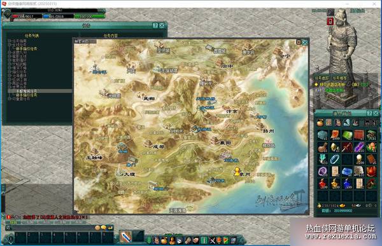Click the red potion in the inventory
382x246 pixels.
point(323,184)
